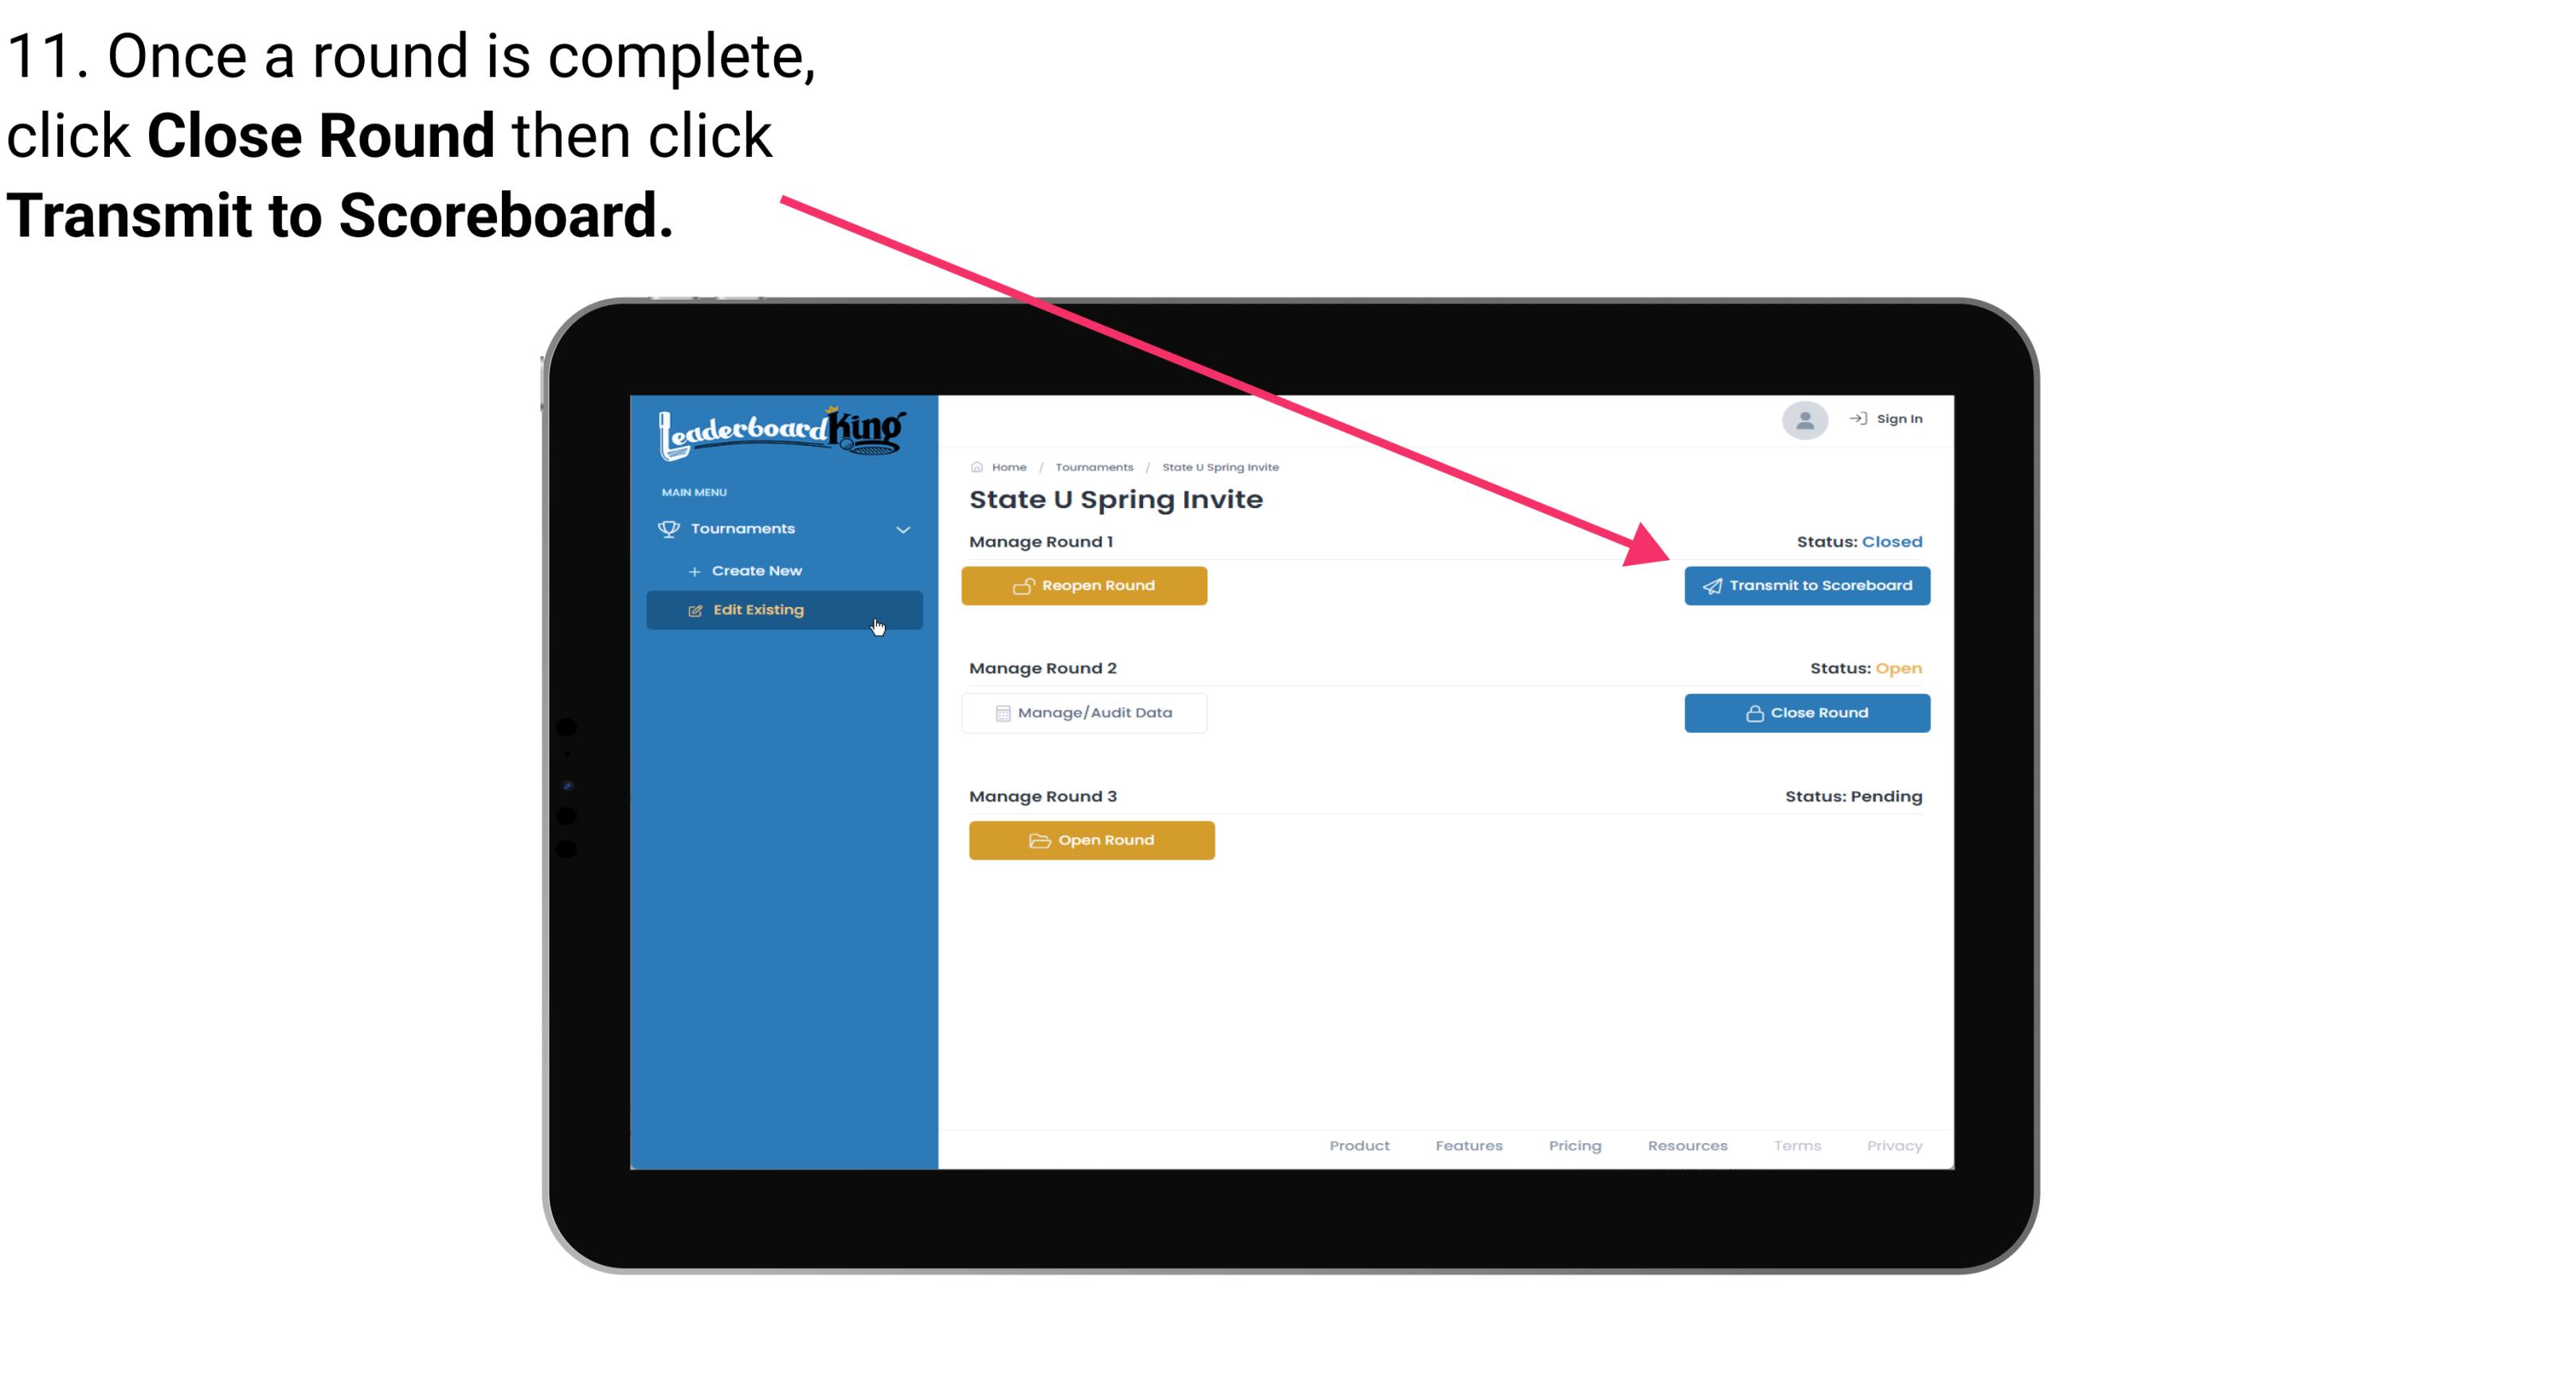Viewport: 2576px width, 1386px height.
Task: Click the Close Round button for Round 2
Action: pyautogui.click(x=1807, y=712)
